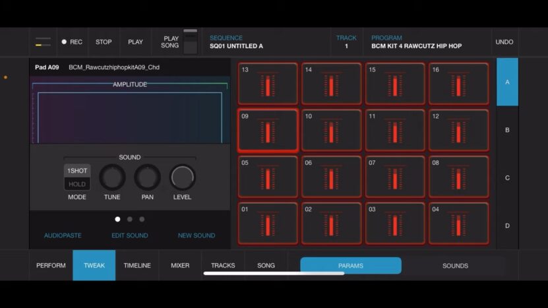Undo the last action

pos(504,42)
